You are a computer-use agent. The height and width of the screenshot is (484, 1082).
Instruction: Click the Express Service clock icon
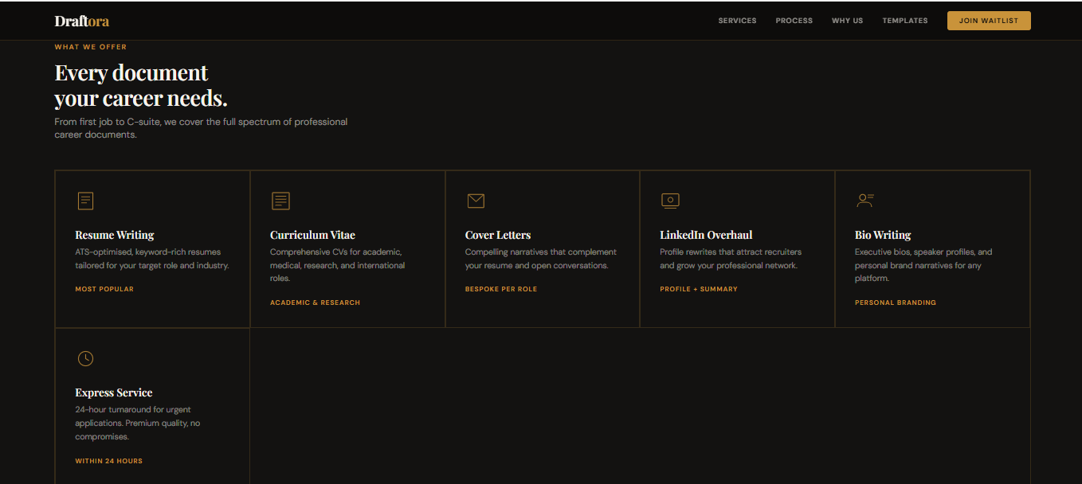(85, 358)
